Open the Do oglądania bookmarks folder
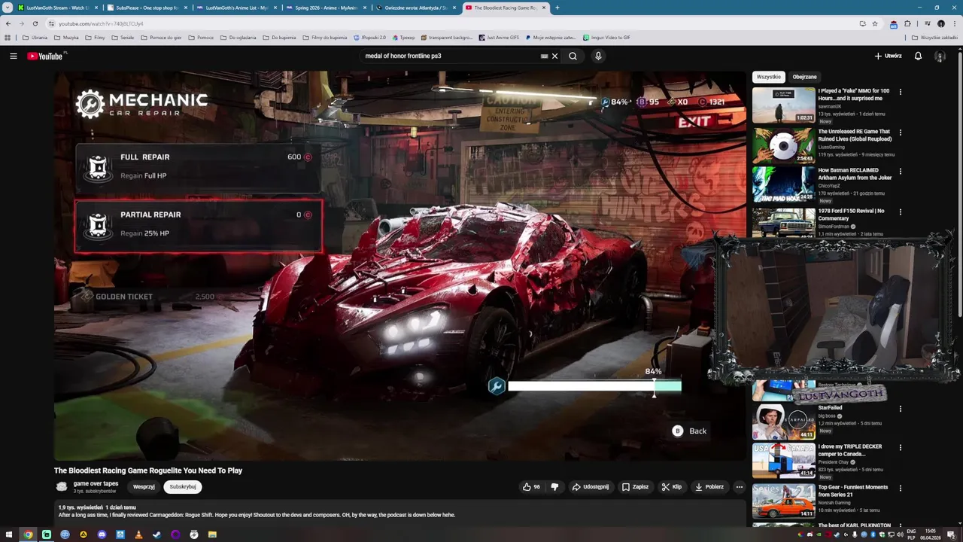Screen dimensions: 963x542 point(238,37)
